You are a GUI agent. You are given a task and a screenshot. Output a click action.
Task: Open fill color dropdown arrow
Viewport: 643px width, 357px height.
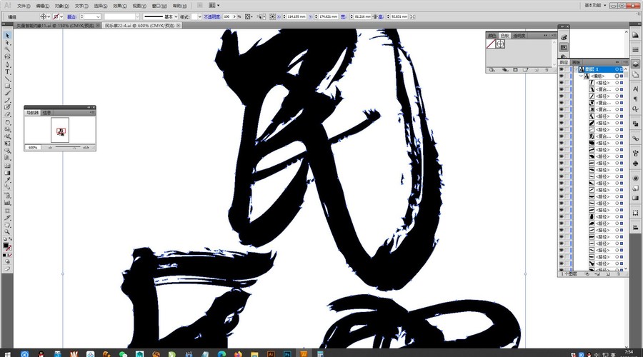pyautogui.click(x=49, y=17)
